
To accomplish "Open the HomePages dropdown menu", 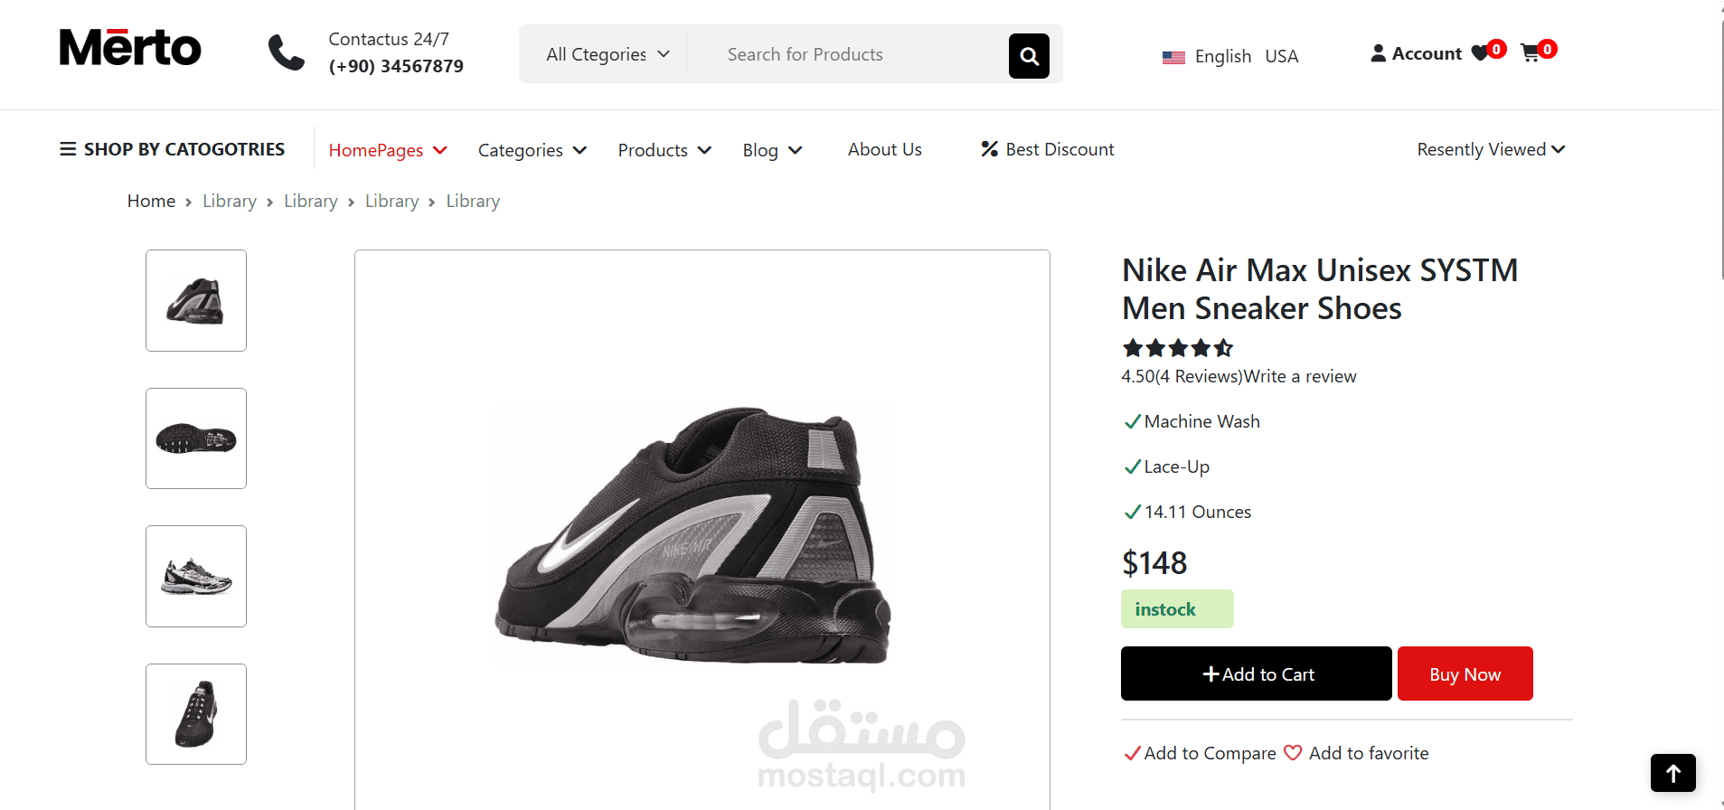I will pyautogui.click(x=388, y=150).
